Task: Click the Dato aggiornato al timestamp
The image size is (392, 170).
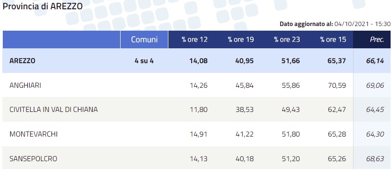Action: pyautogui.click(x=335, y=24)
